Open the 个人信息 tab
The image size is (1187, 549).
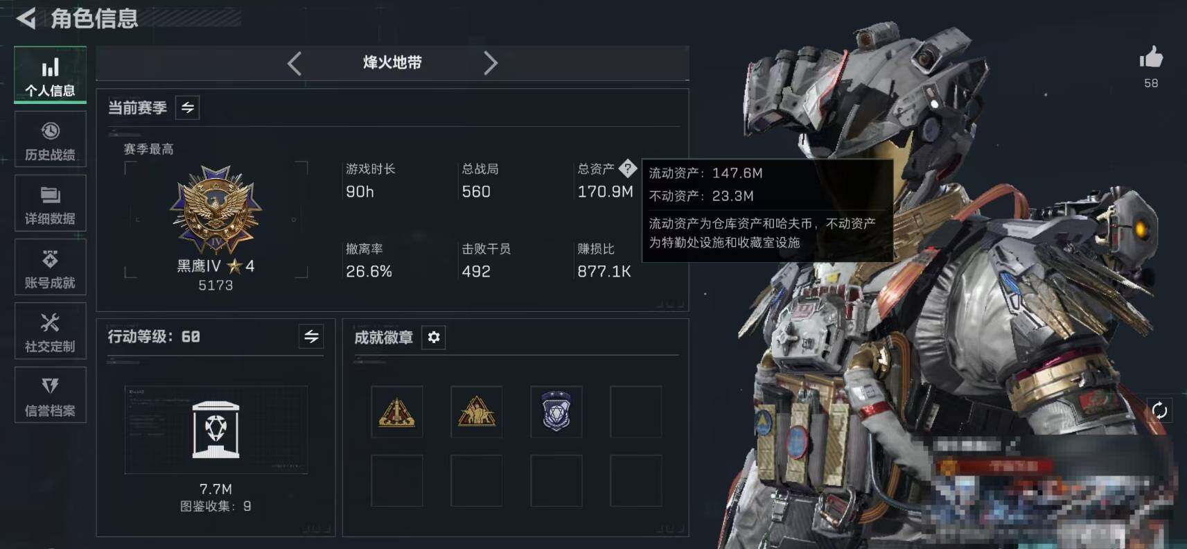(50, 76)
